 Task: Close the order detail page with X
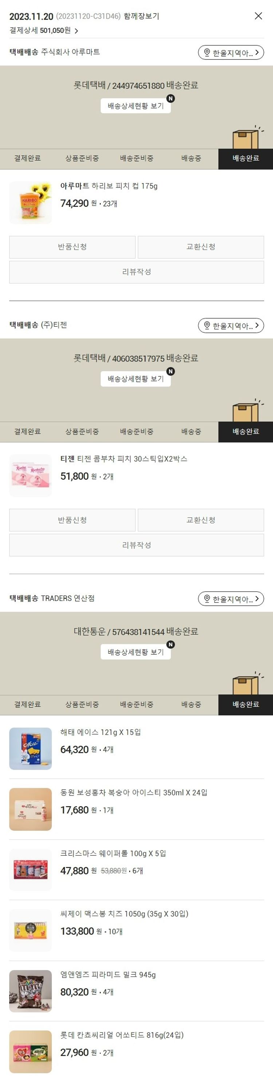[258, 16]
